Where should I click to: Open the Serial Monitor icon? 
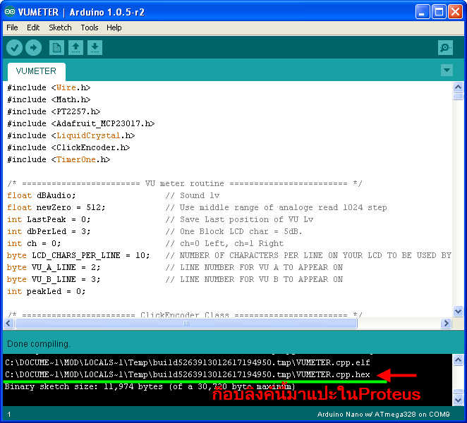[x=446, y=48]
